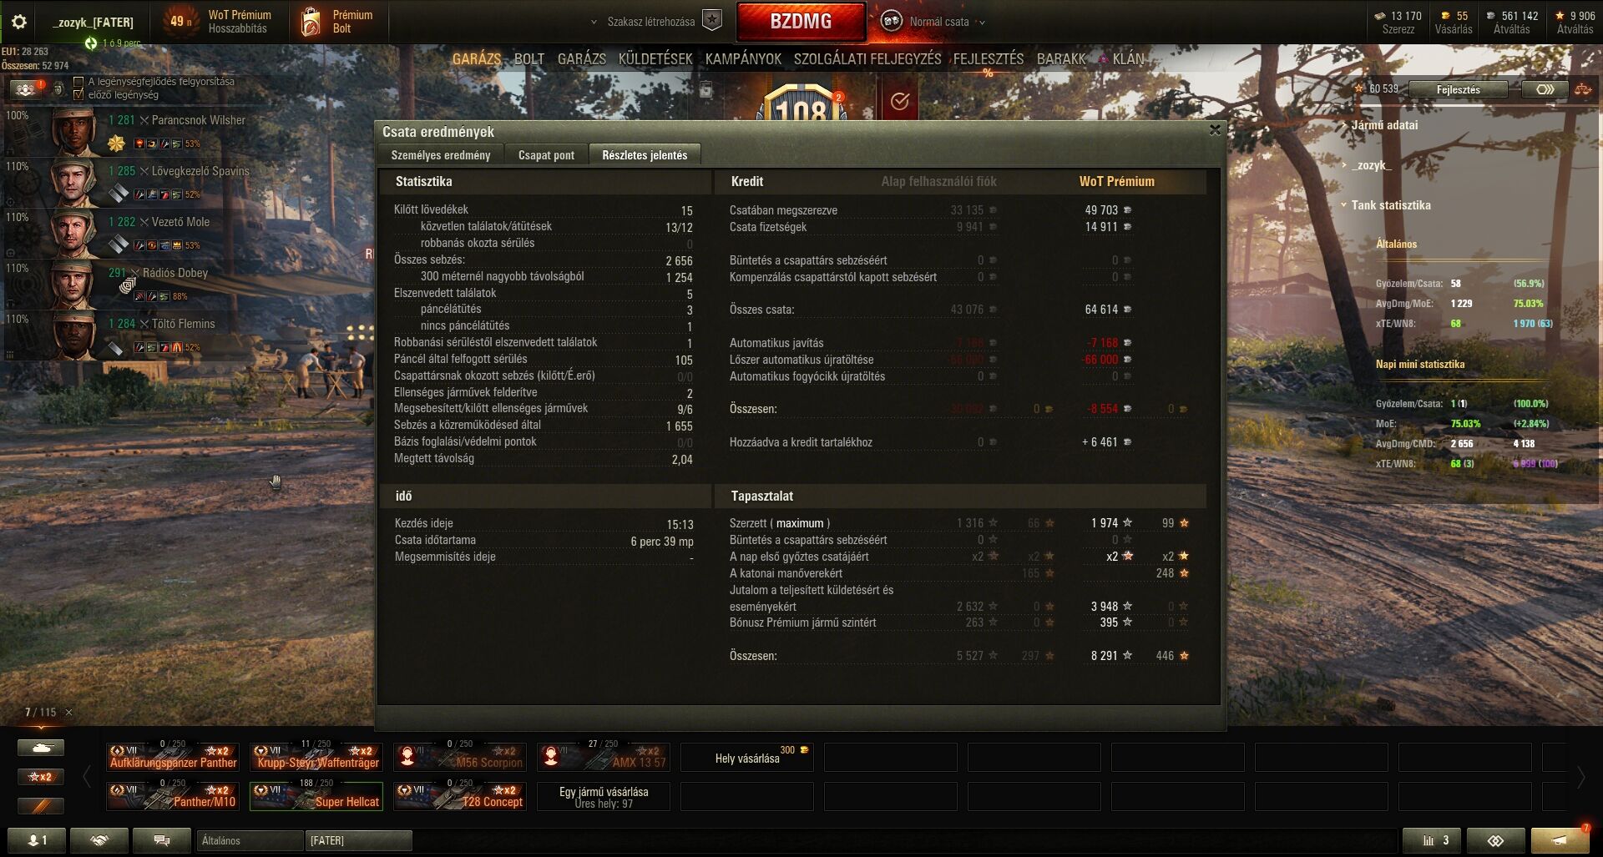The height and width of the screenshot is (857, 1603).
Task: Open the BOLT menu
Action: [529, 59]
